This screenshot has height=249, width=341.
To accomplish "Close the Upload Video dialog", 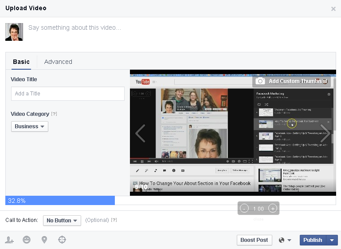I will coord(333,9).
